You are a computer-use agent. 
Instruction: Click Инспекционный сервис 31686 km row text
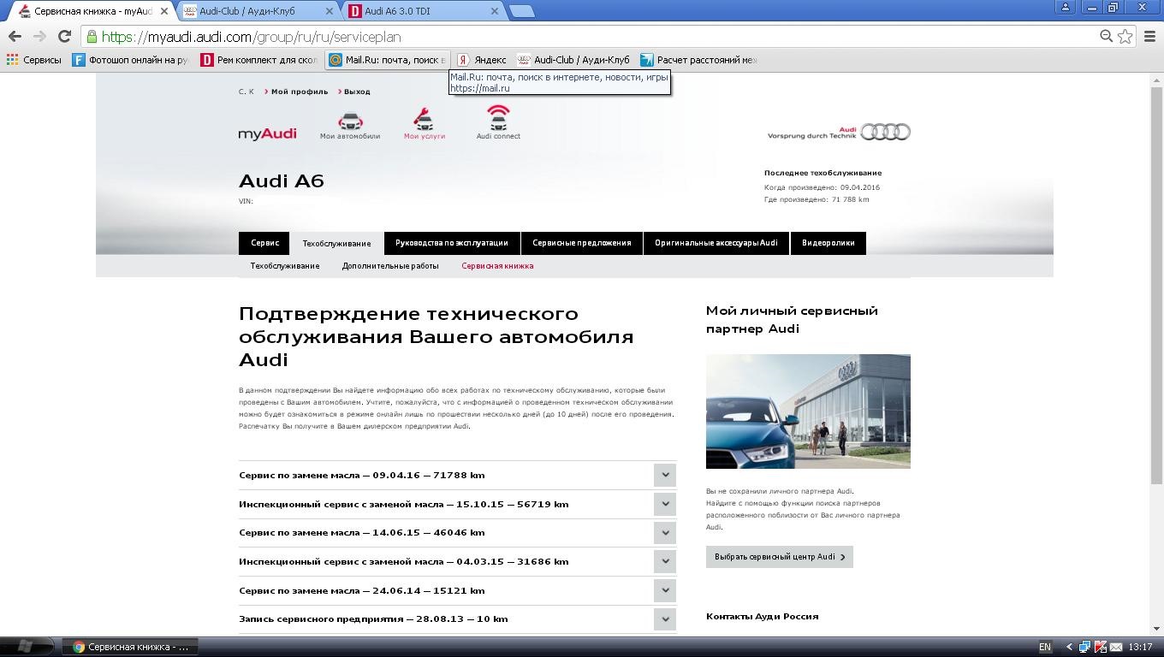pos(404,561)
